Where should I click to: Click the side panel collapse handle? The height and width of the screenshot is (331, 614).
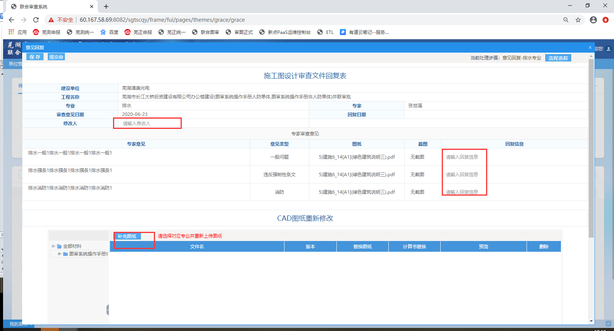point(108,310)
